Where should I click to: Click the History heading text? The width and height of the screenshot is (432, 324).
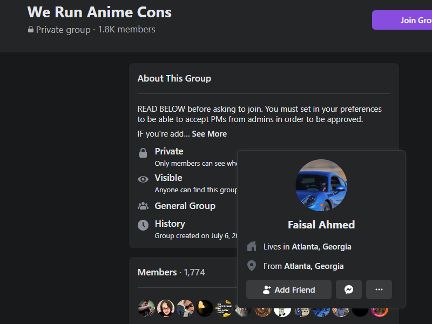tap(170, 224)
